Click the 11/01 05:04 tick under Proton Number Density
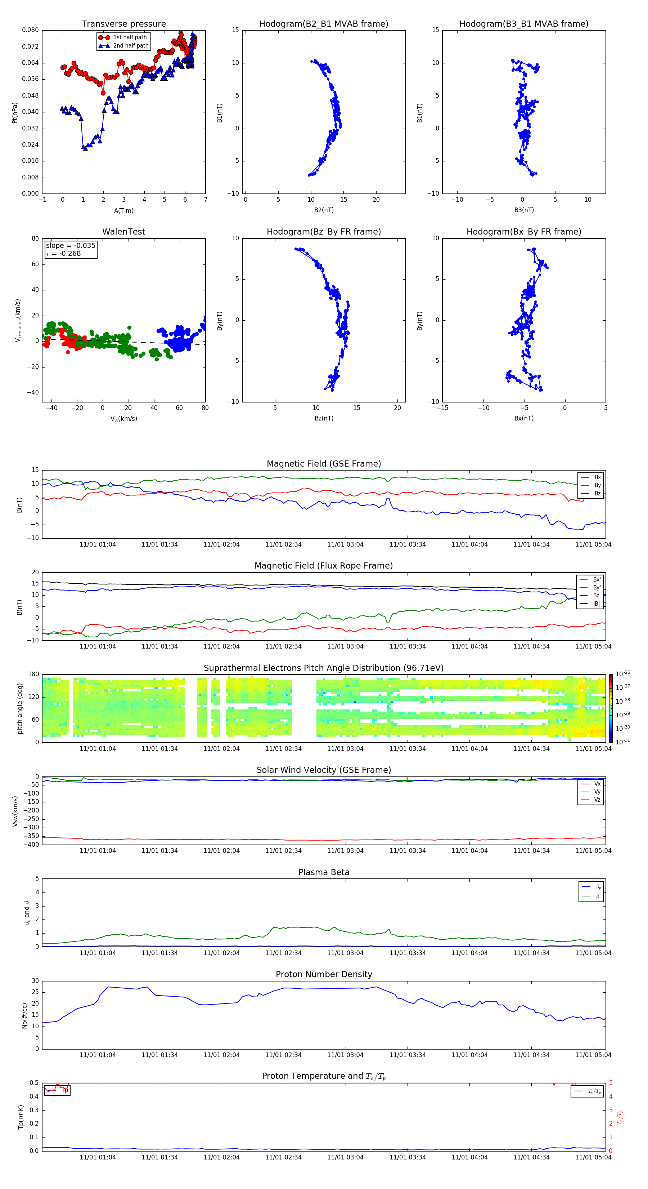648x1189 pixels. tap(593, 1055)
